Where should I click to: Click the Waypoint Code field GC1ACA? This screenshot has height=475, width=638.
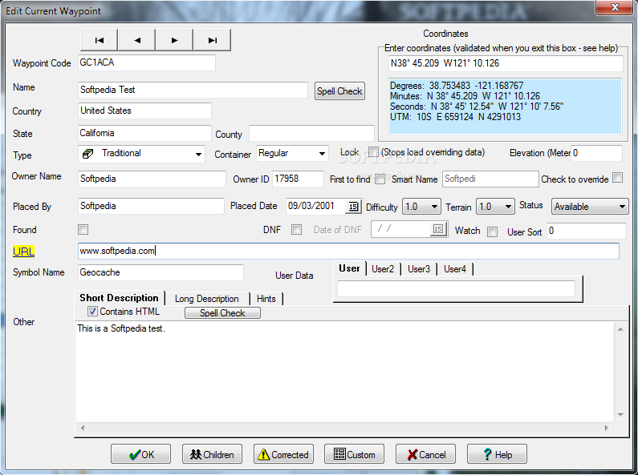(147, 63)
